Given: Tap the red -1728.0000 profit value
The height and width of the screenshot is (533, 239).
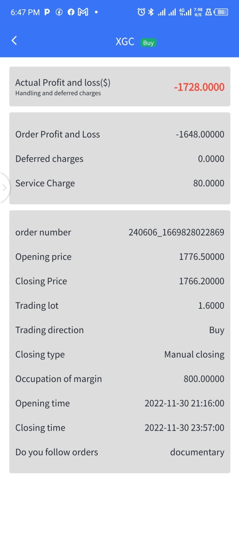Looking at the screenshot, I should click(199, 87).
